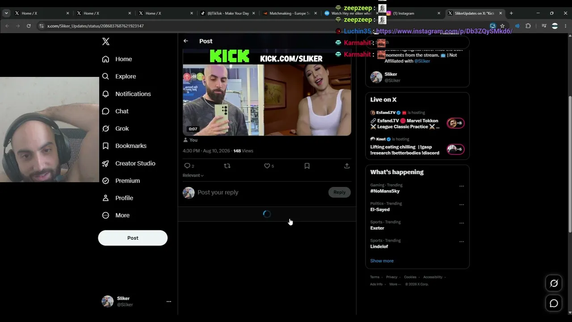Switch to the (1) Instagram tab

click(x=413, y=13)
